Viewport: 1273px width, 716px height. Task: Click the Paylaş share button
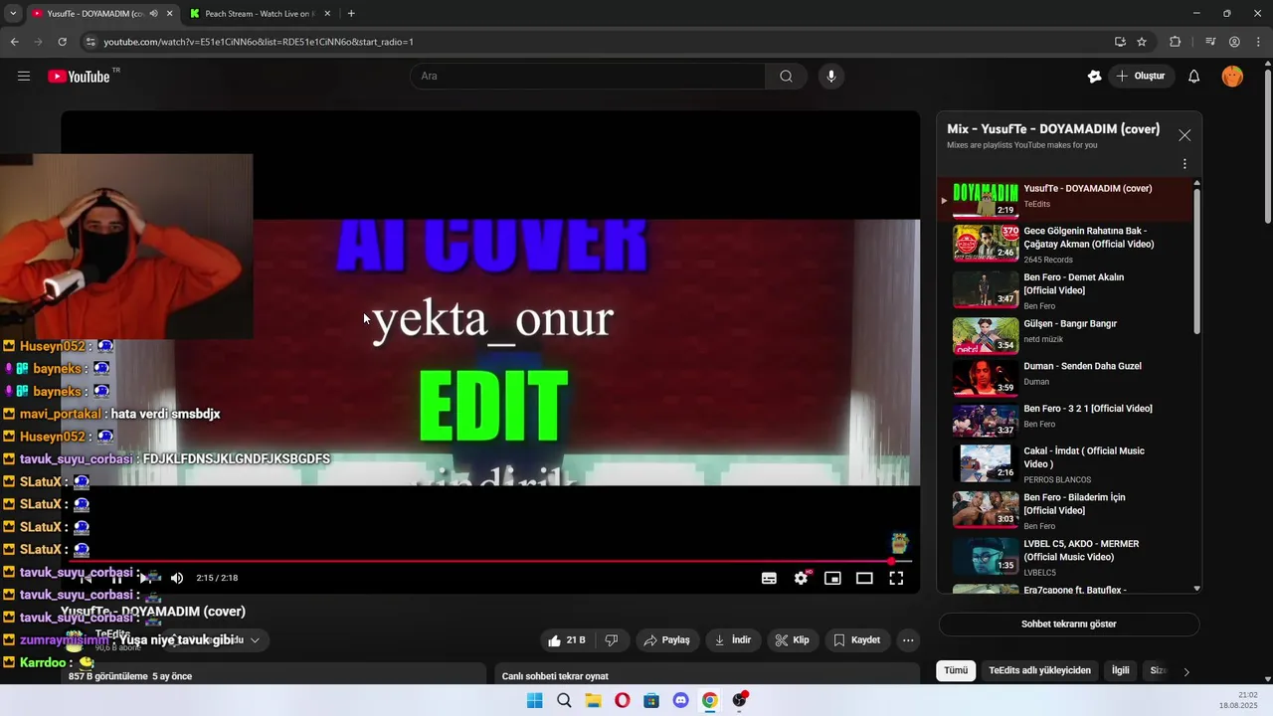[x=667, y=640]
